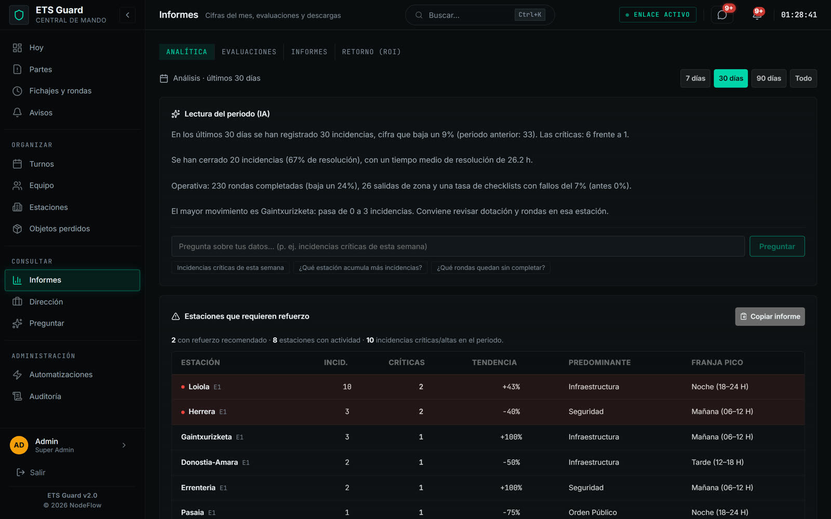Click the Preguntar sparkle icon in sidebar
This screenshot has height=519, width=831.
pyautogui.click(x=17, y=323)
